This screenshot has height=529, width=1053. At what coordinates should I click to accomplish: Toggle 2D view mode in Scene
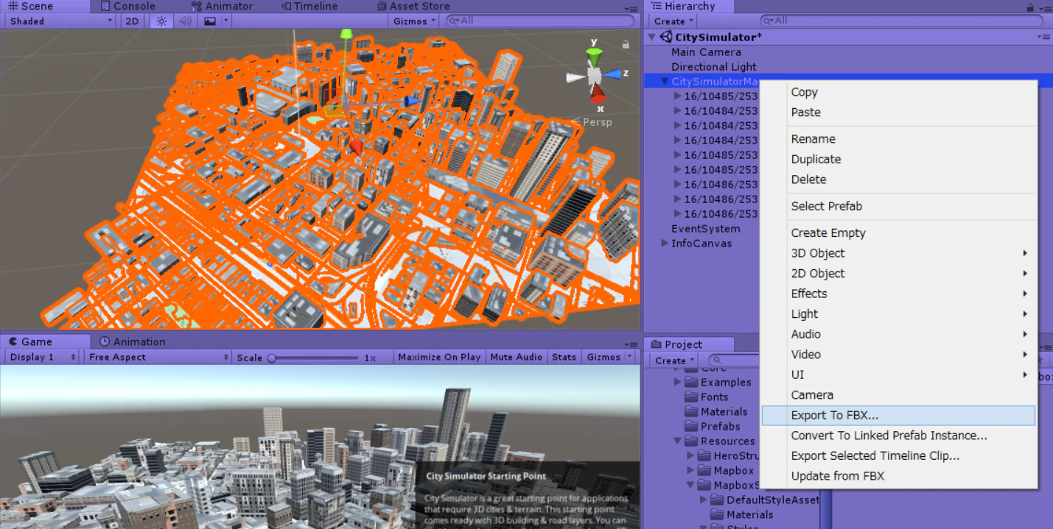tap(132, 21)
